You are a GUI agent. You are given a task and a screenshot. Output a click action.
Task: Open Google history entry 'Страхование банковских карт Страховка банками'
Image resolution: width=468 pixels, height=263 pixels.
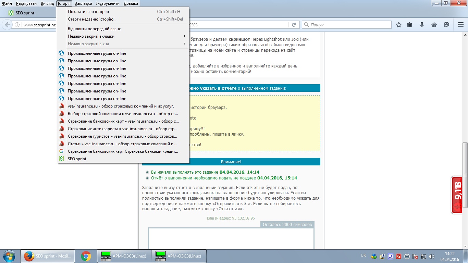[123, 151]
